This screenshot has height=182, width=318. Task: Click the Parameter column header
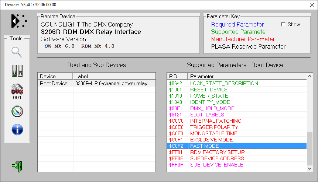[247, 76]
